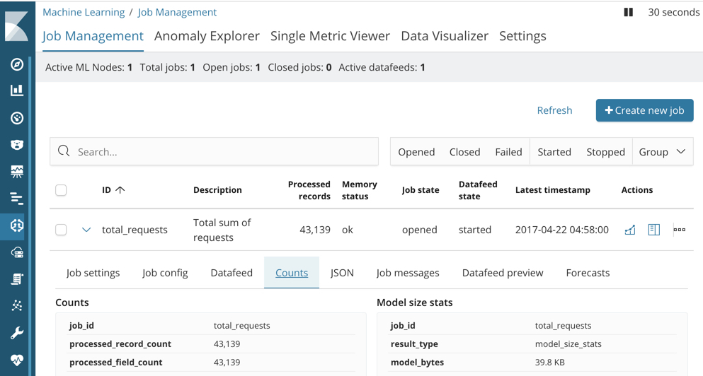Select the Datafeed preview tab
The height and width of the screenshot is (376, 703).
[503, 273]
